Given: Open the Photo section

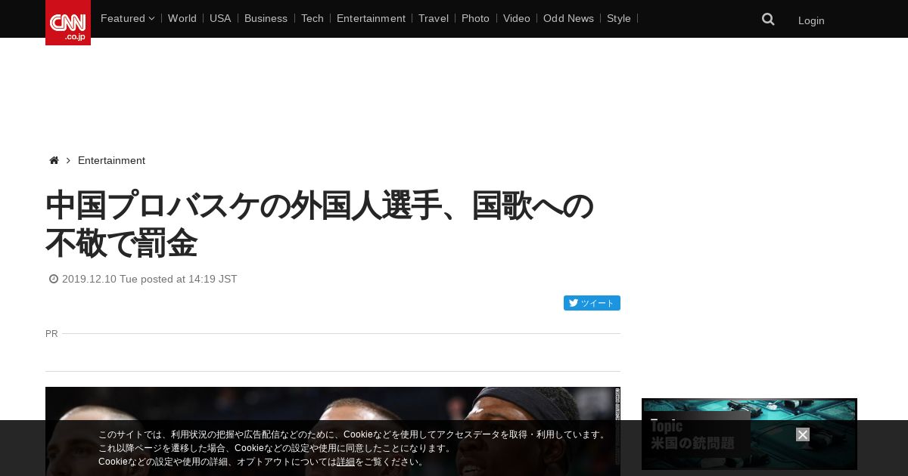Looking at the screenshot, I should point(475,18).
